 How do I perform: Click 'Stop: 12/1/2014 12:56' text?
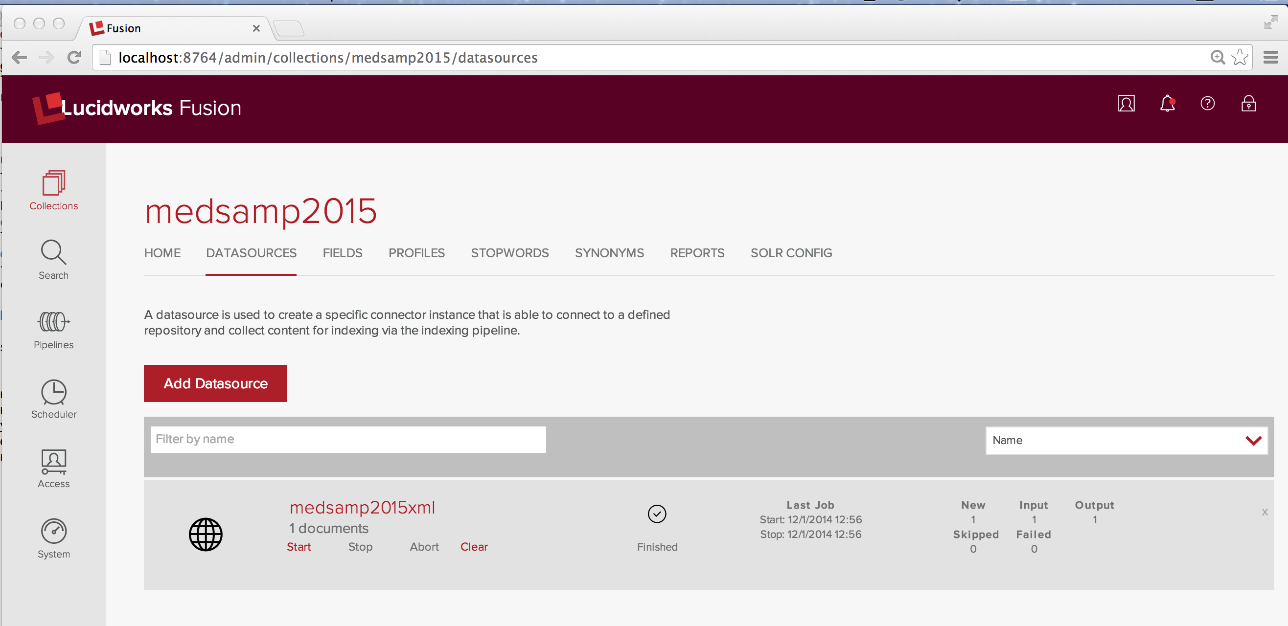click(810, 534)
